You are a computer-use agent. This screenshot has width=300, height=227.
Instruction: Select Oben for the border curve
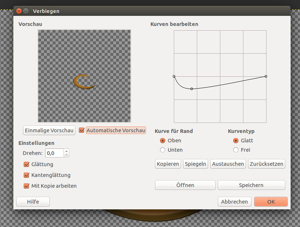click(163, 141)
